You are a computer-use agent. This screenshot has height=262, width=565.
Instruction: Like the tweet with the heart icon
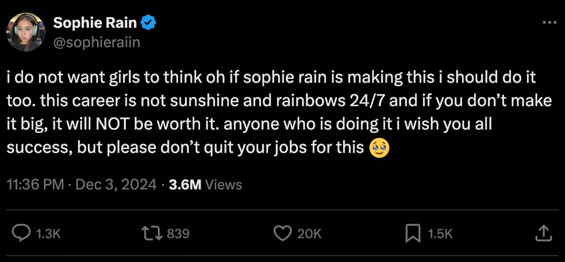click(282, 233)
